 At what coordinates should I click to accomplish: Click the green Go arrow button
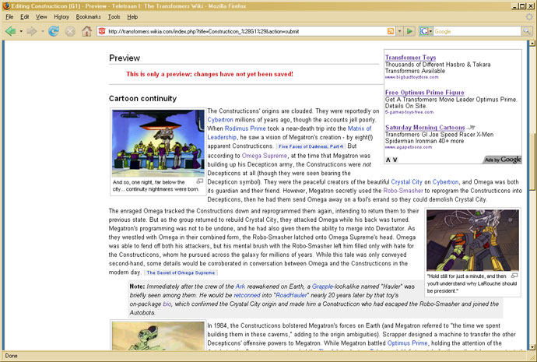click(x=409, y=31)
